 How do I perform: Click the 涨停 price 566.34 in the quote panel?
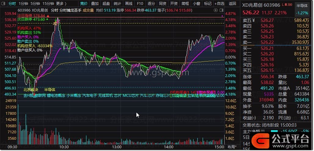tap(268, 77)
